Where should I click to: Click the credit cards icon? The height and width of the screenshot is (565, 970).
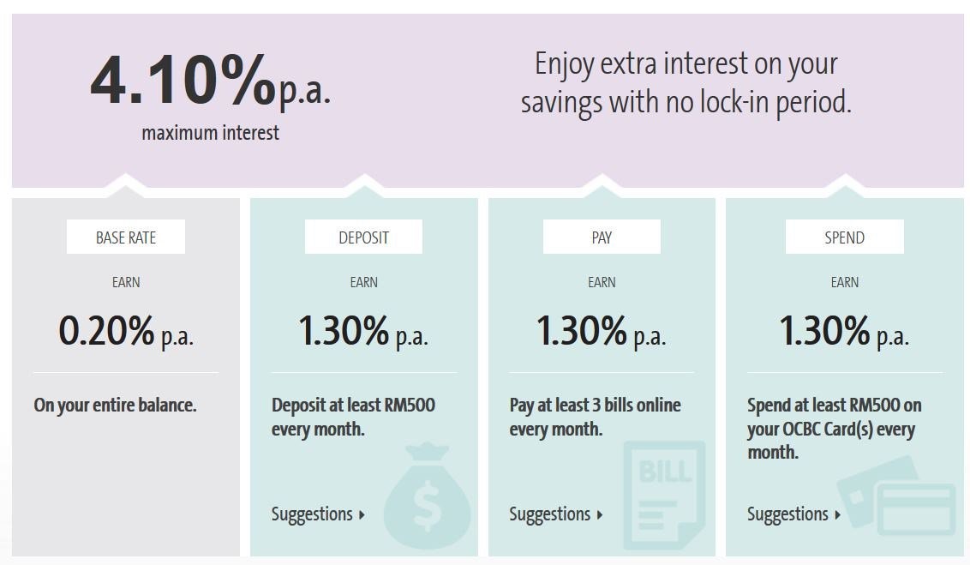click(x=897, y=497)
